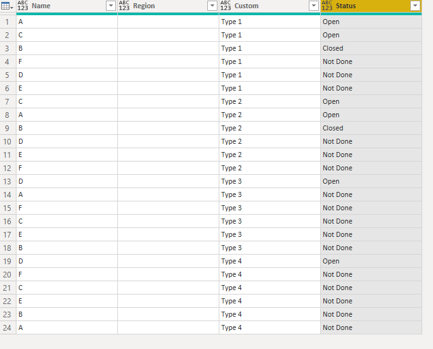This screenshot has width=433, height=349.
Task: Click 'Not Done' status in row 10
Action: click(371, 141)
